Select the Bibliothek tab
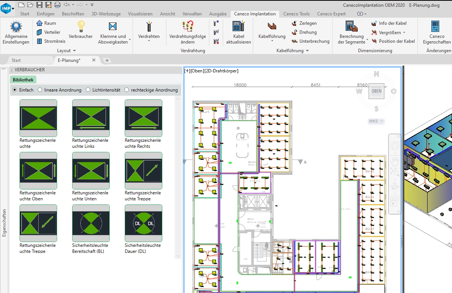 click(x=23, y=80)
